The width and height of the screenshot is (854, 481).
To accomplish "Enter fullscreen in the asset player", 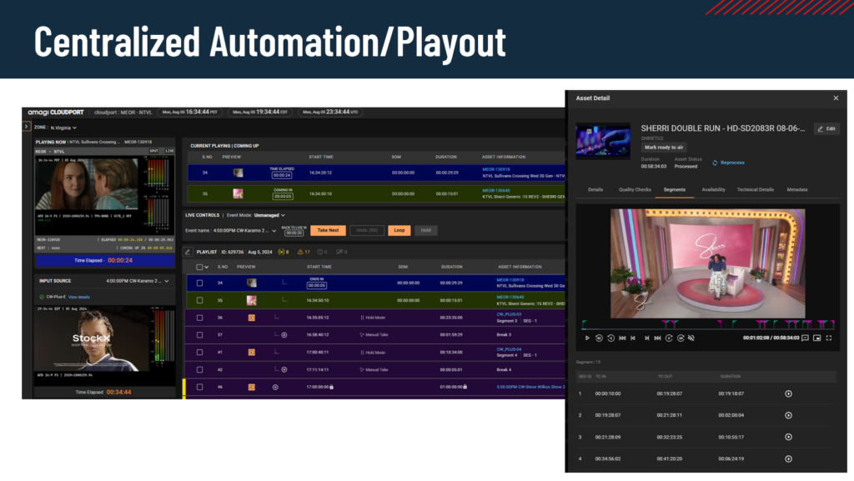I will [x=828, y=338].
